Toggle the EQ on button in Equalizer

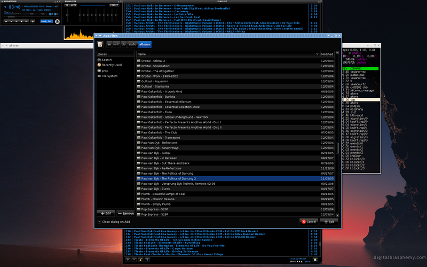(67, 5)
